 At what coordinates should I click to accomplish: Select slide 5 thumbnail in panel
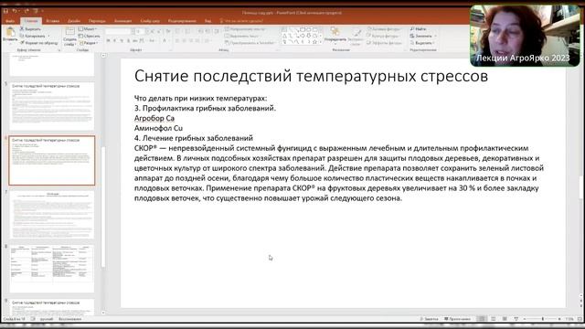tap(52, 106)
